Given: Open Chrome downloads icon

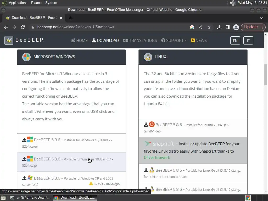Looking at the screenshot, I should tap(219, 27).
